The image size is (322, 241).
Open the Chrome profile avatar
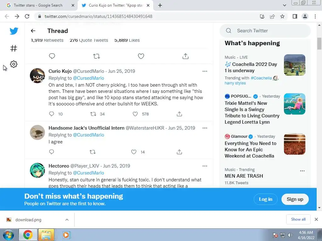(x=305, y=16)
